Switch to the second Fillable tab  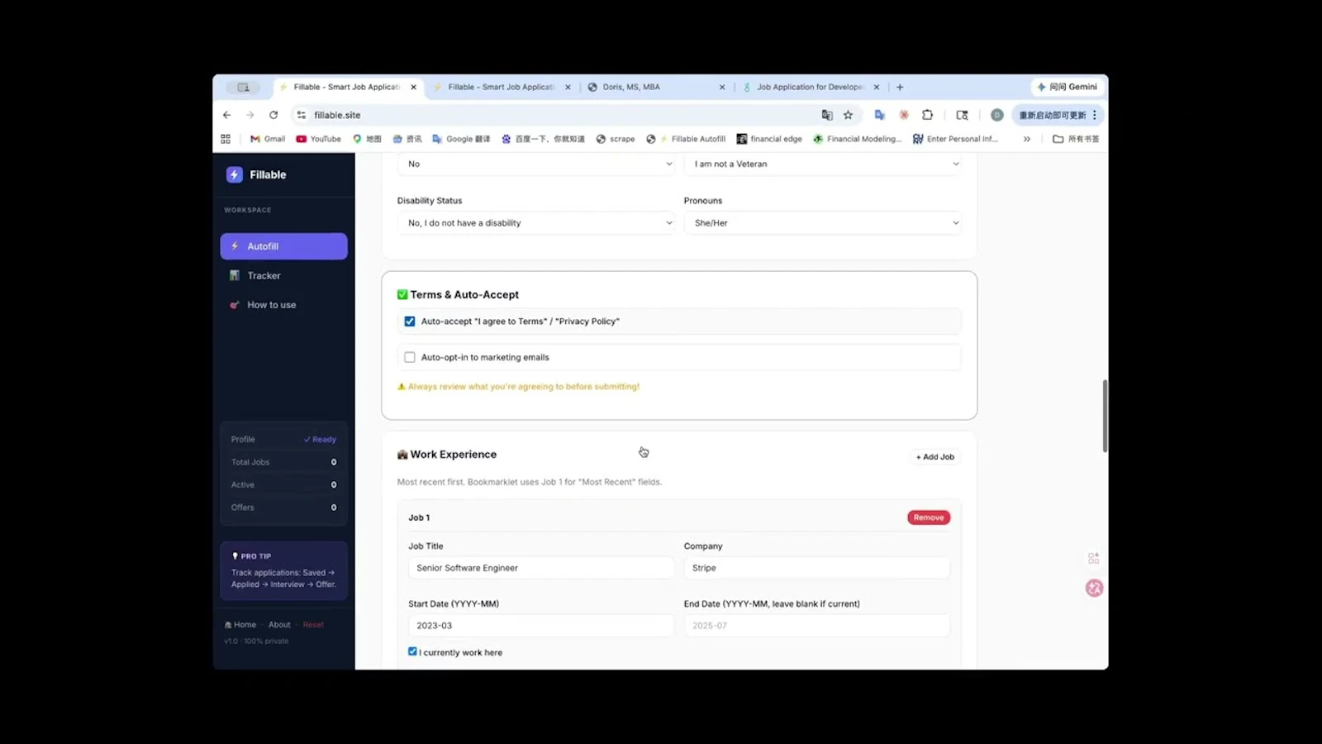click(502, 87)
